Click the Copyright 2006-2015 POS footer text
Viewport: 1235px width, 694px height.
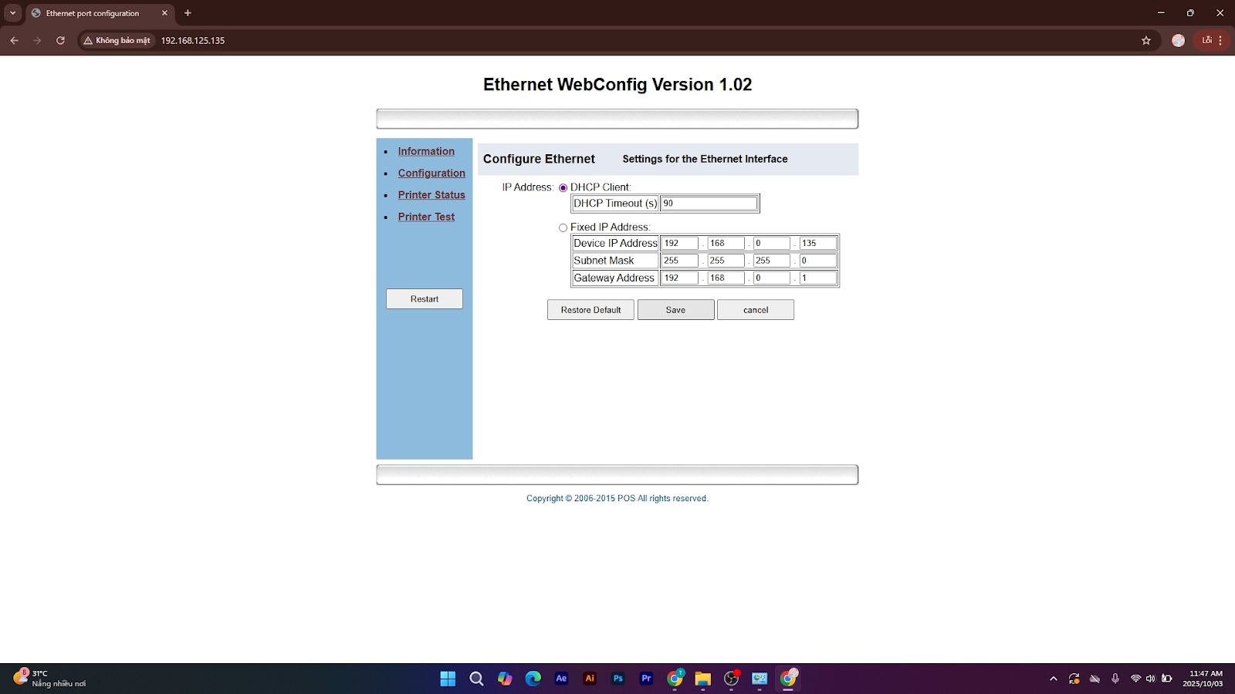(x=617, y=498)
